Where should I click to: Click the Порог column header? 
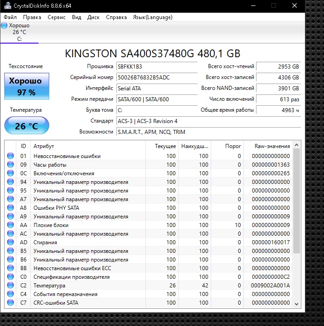227,146
